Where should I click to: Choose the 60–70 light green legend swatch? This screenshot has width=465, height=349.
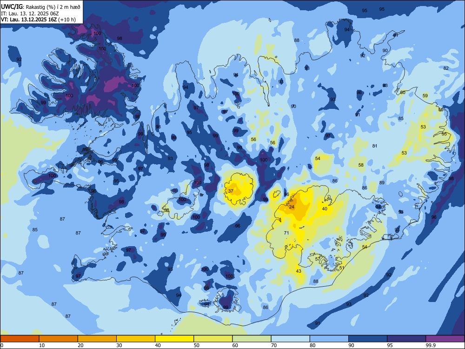click(252, 339)
